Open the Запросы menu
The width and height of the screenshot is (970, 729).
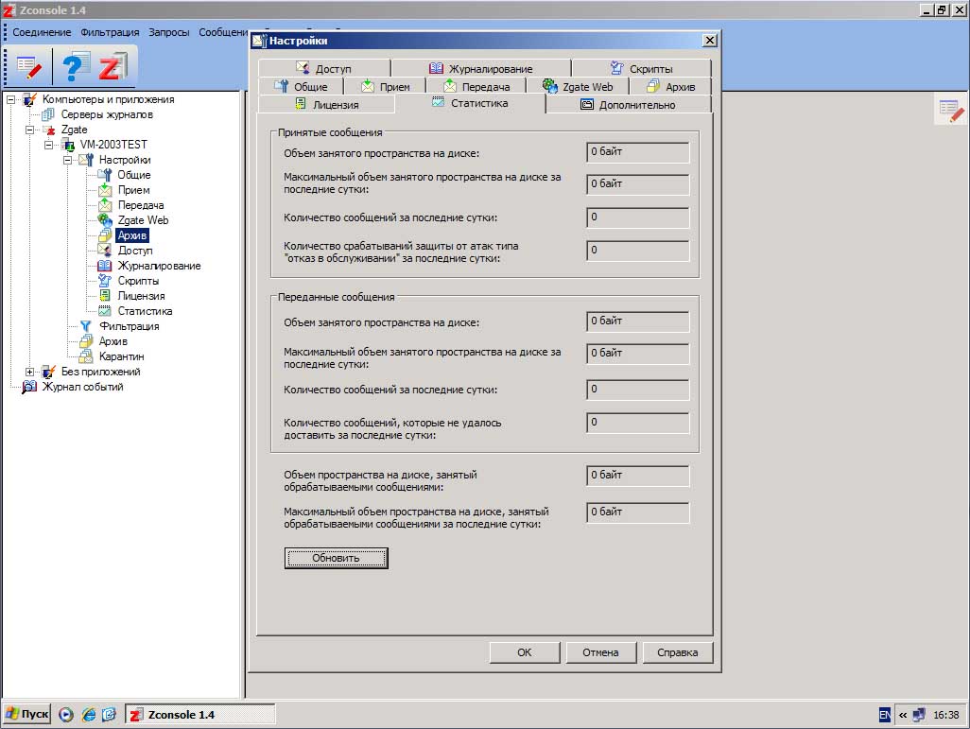169,32
